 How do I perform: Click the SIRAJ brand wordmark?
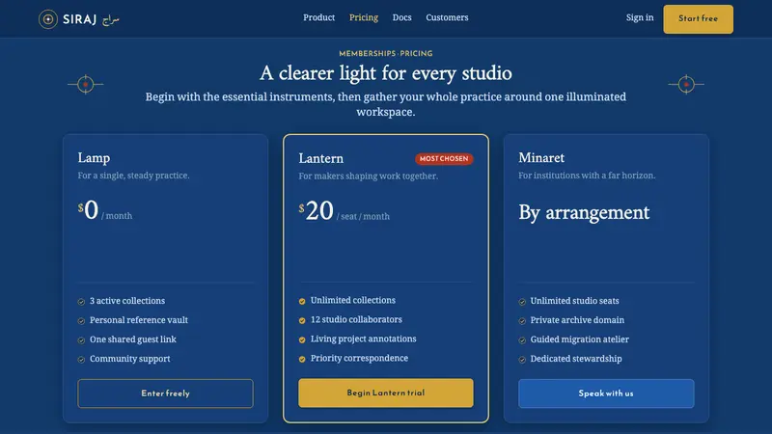(x=79, y=19)
